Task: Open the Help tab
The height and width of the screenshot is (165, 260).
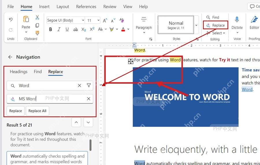Action: point(143,7)
